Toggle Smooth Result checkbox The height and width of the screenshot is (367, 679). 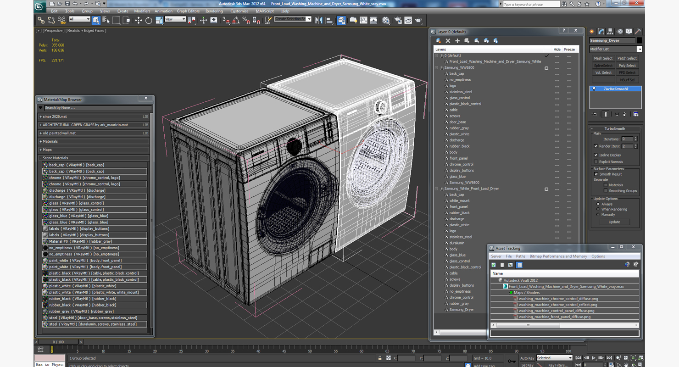pyautogui.click(x=596, y=174)
